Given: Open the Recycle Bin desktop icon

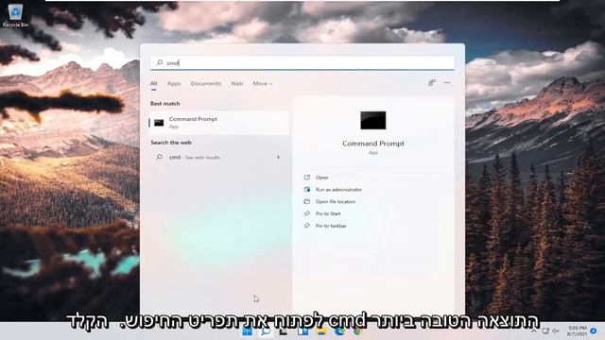Looking at the screenshot, I should point(15,15).
